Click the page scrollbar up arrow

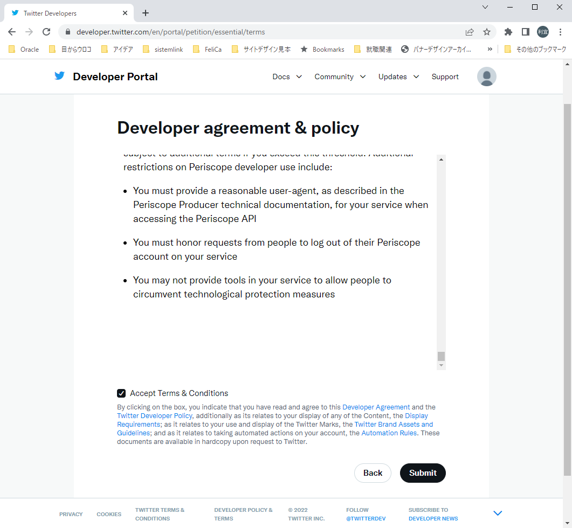coord(567,64)
